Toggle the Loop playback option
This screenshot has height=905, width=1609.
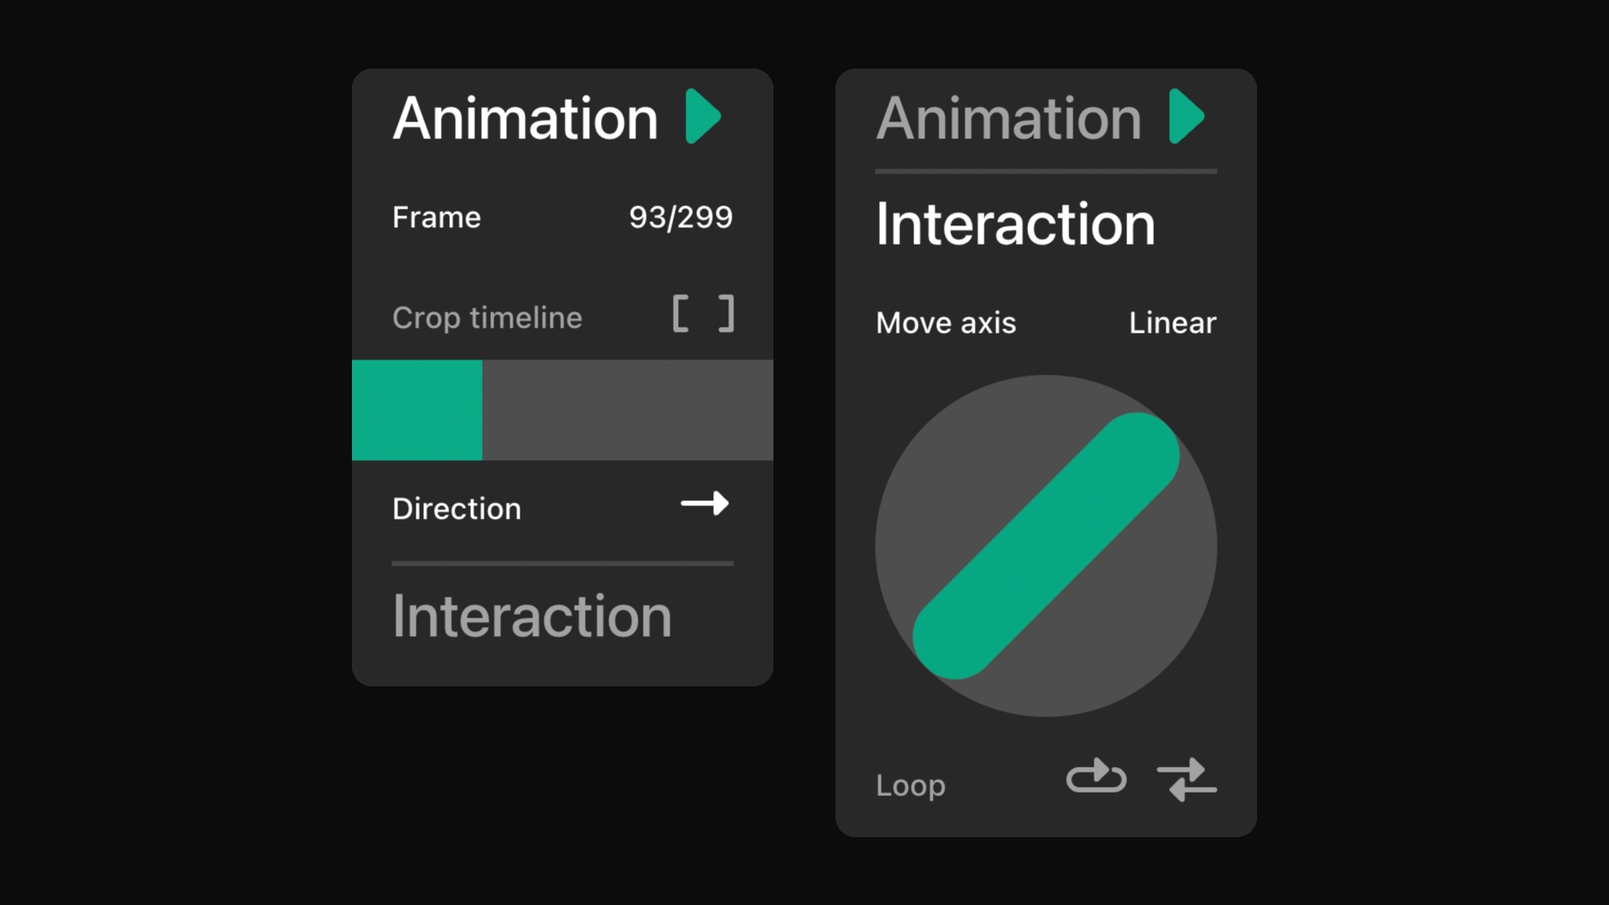(910, 785)
